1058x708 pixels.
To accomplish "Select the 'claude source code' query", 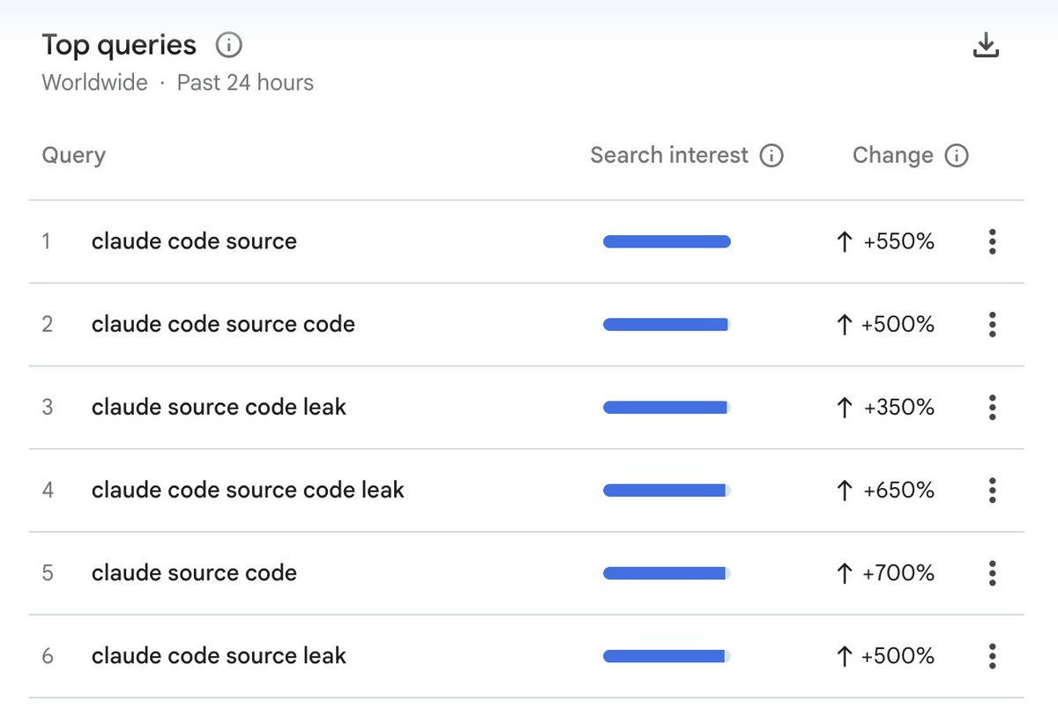I will point(194,572).
